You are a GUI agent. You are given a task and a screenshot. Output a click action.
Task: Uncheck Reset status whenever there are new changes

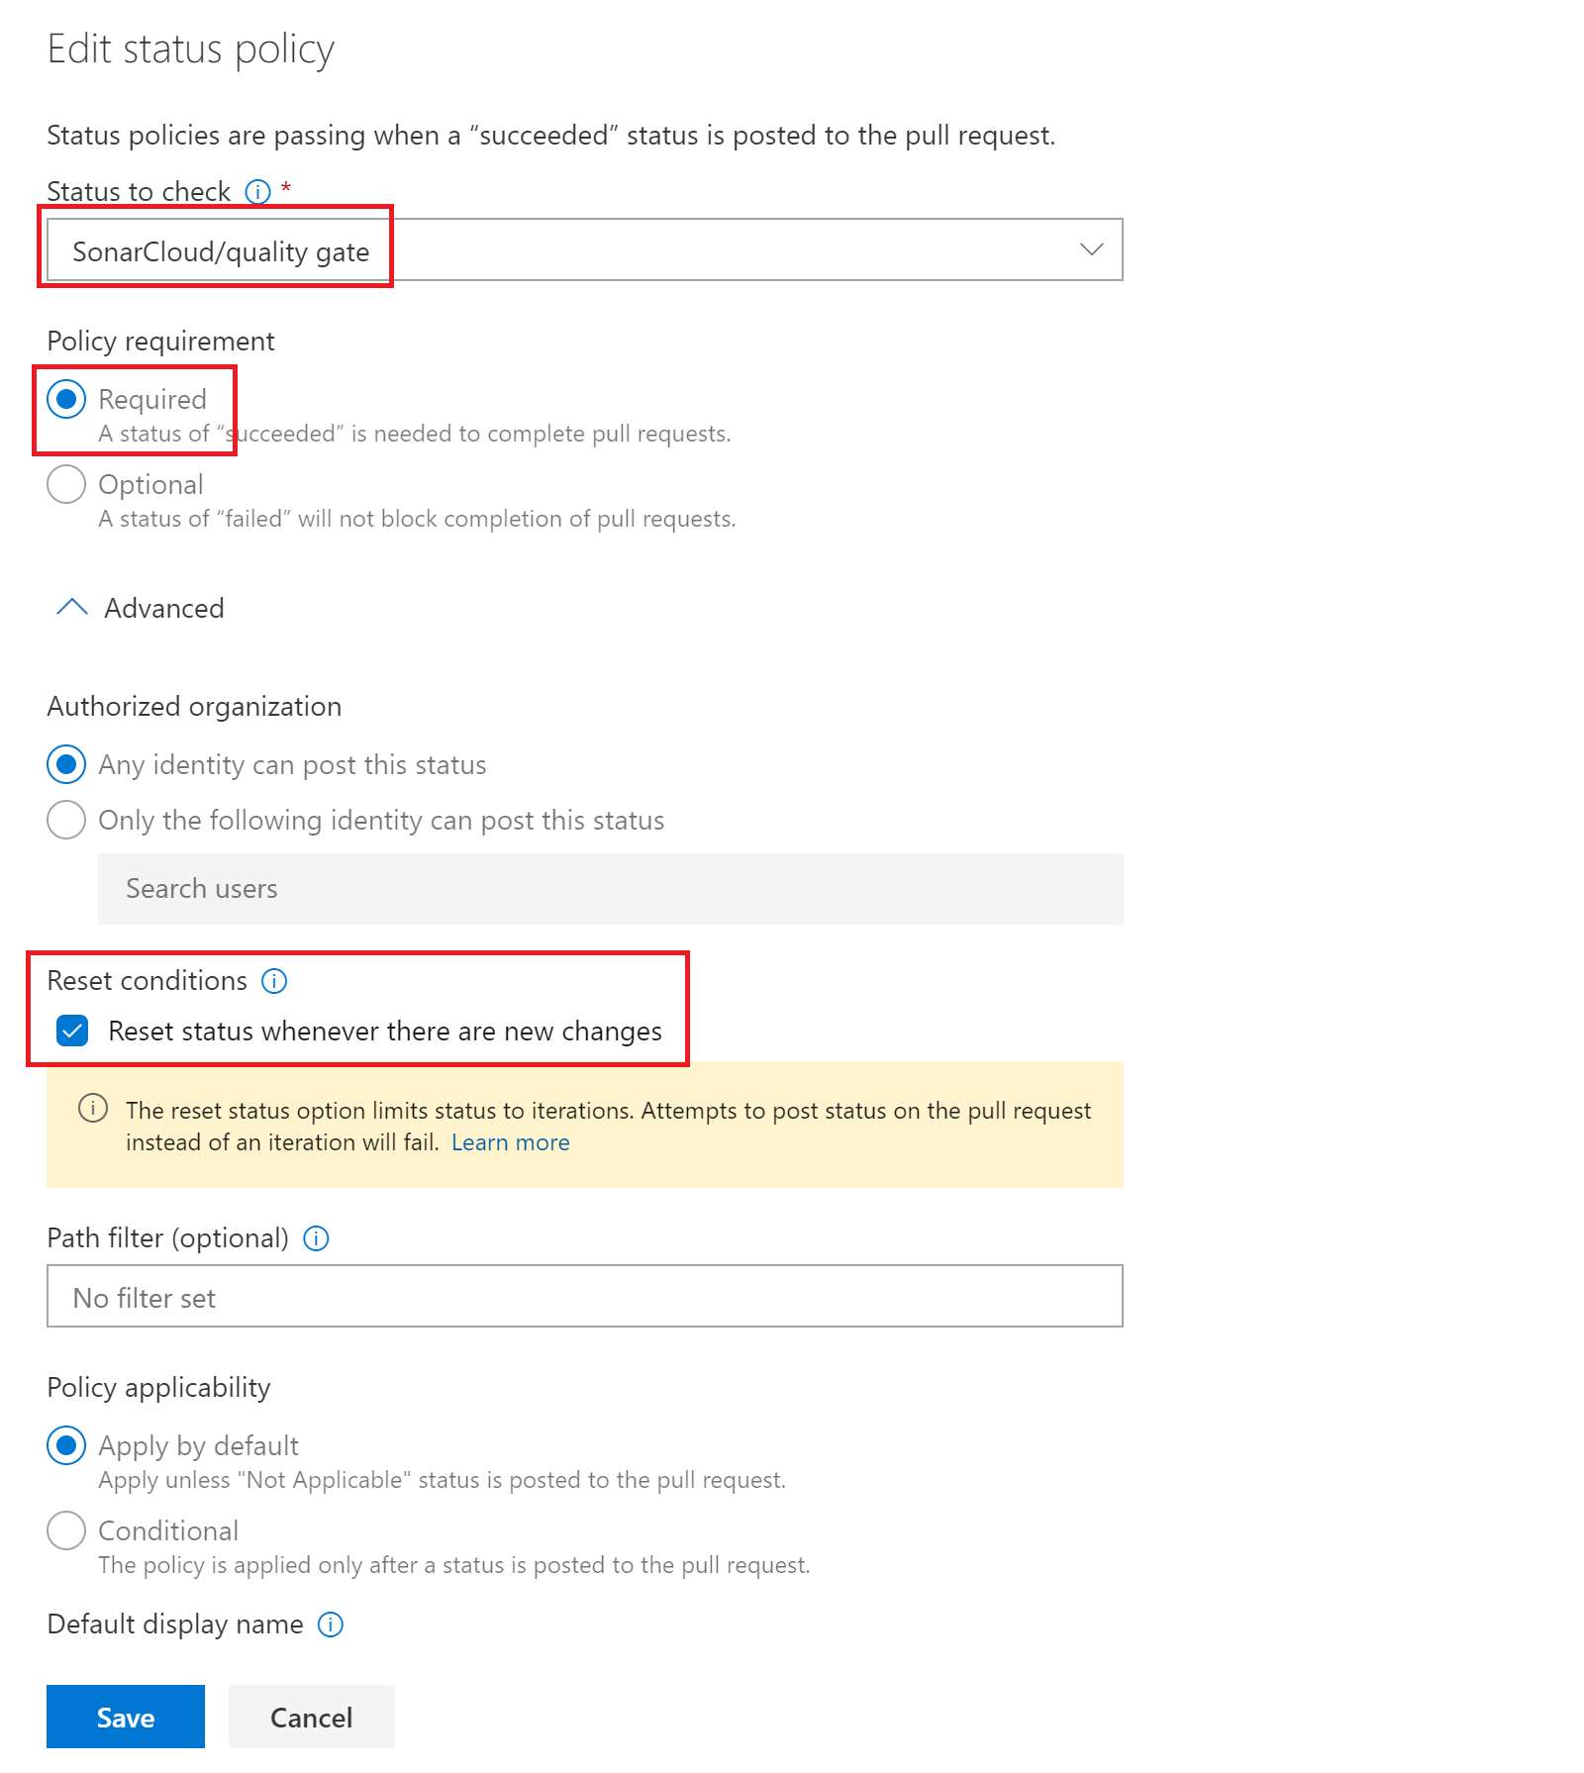click(x=72, y=1031)
